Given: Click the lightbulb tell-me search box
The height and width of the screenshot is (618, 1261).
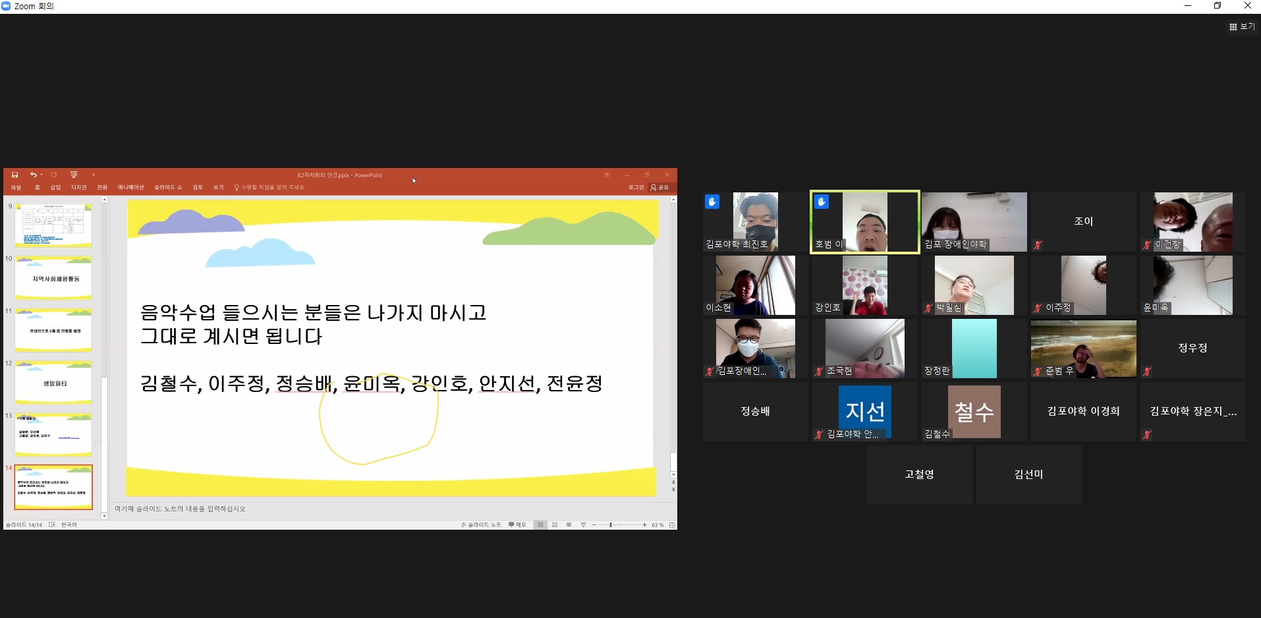Looking at the screenshot, I should click(270, 188).
